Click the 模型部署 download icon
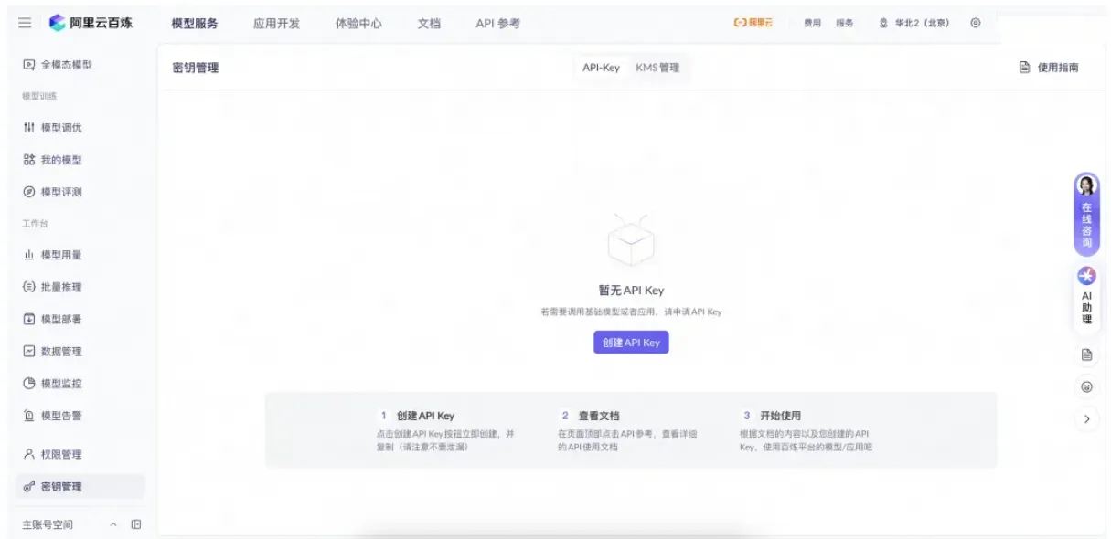Image resolution: width=1111 pixels, height=539 pixels. click(29, 319)
